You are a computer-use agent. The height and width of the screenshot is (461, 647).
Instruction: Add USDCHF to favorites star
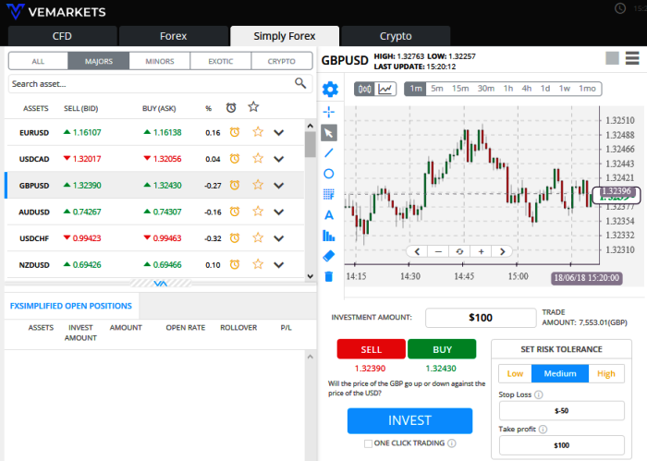(x=258, y=237)
